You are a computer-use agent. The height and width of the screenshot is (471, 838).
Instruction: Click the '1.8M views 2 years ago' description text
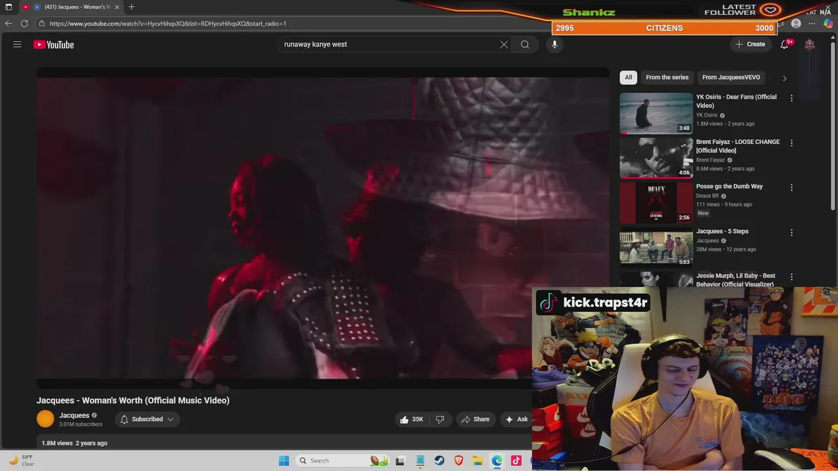point(75,443)
